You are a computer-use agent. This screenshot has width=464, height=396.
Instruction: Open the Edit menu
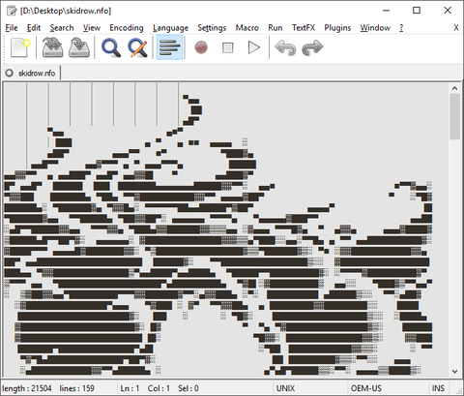(x=34, y=28)
